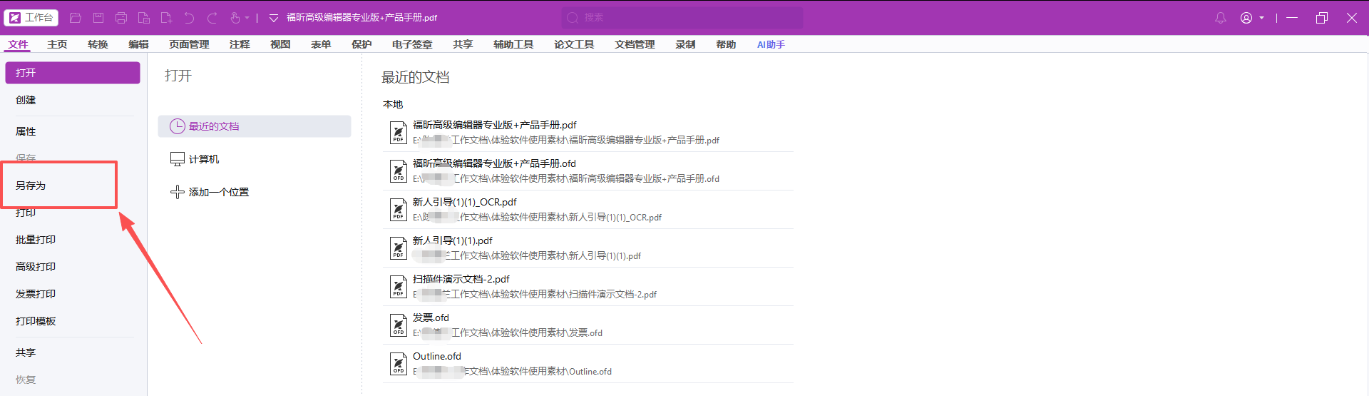Open the 帮助 tab
1369x396 pixels.
726,44
